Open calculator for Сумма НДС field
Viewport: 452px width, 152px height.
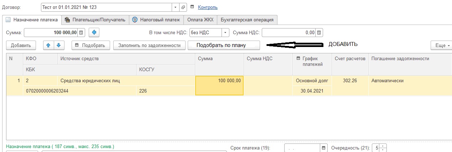[x=319, y=33]
